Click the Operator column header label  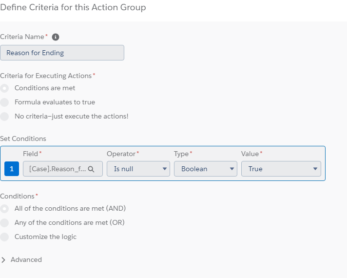pos(121,154)
